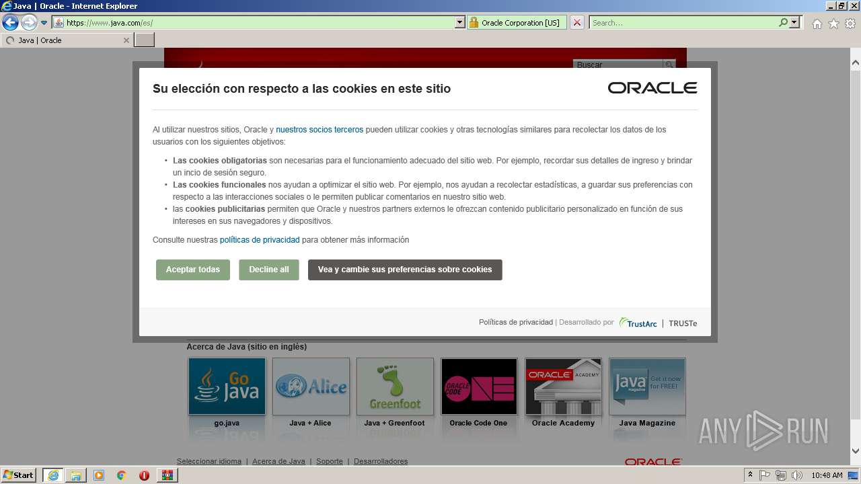This screenshot has height=484, width=861.
Task: Click Vea y cambie sus preferencias sobre cookies
Action: coord(405,270)
